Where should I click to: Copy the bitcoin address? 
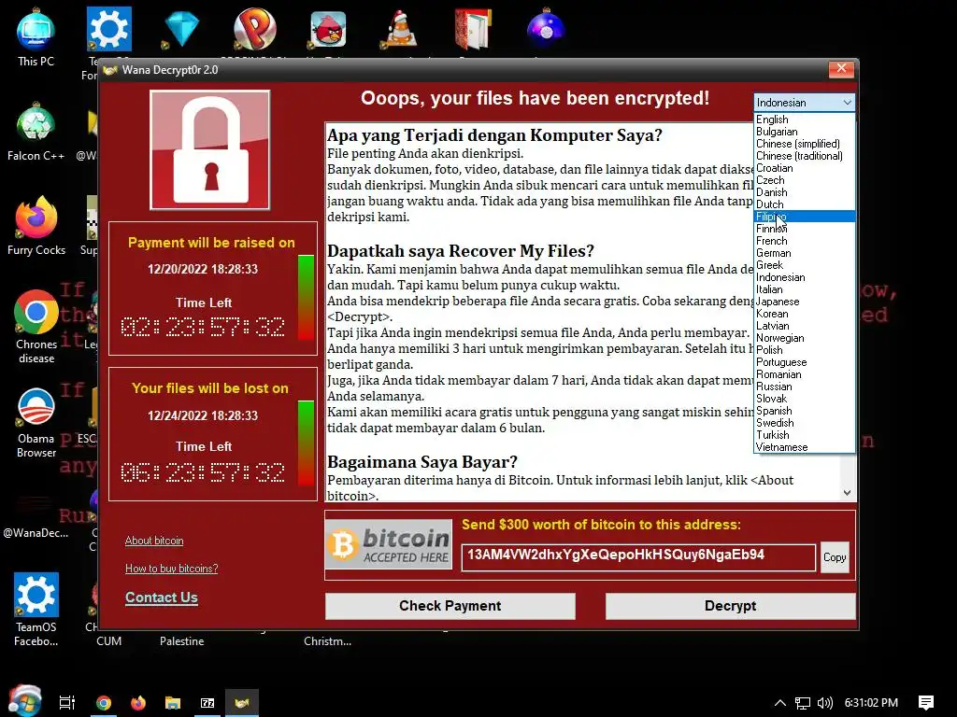coord(835,557)
